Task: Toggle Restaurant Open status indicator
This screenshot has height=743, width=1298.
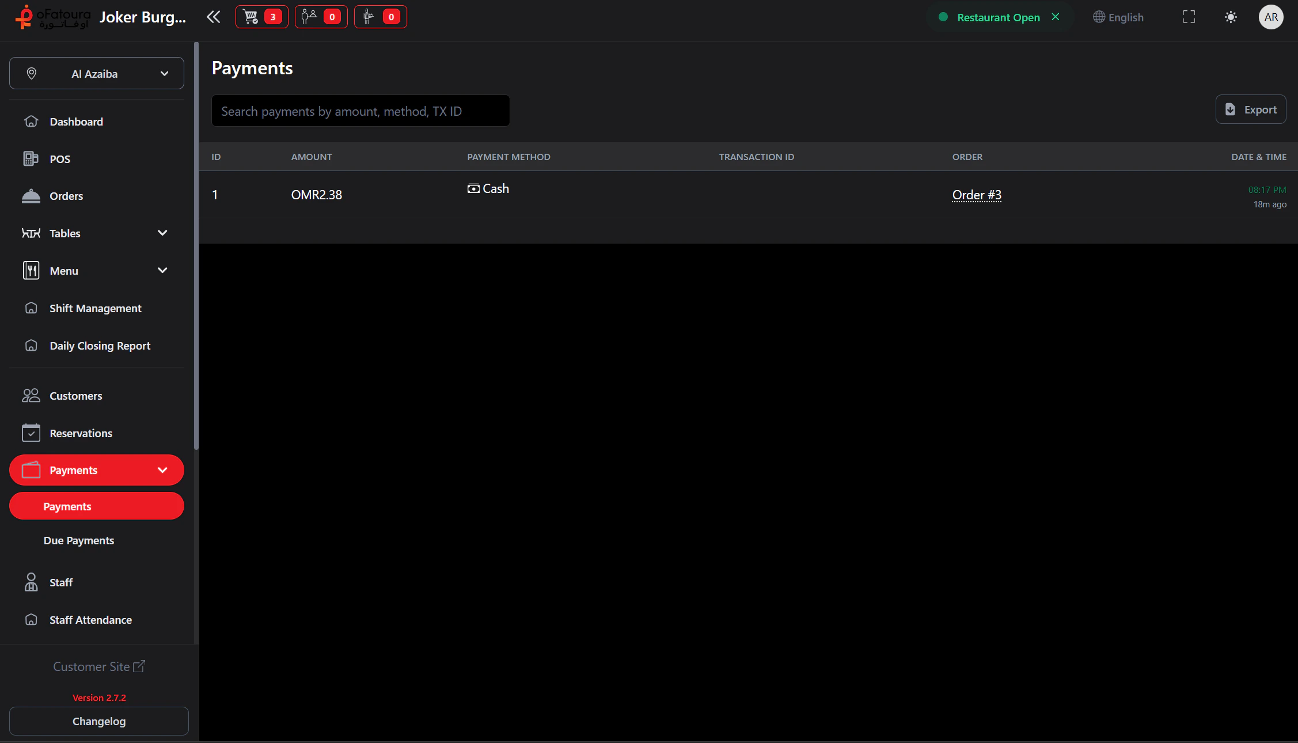Action: (x=997, y=17)
